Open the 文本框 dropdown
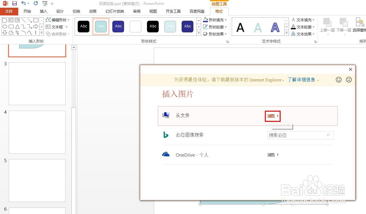The image size is (366, 214). (57, 27)
